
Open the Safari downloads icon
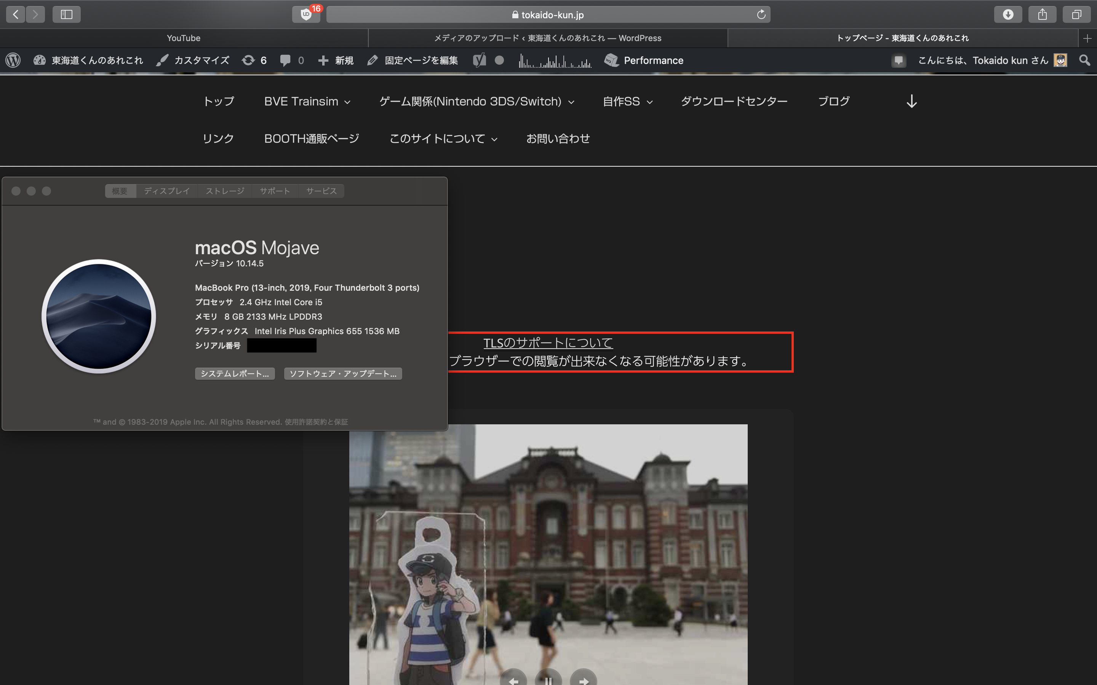[1008, 14]
